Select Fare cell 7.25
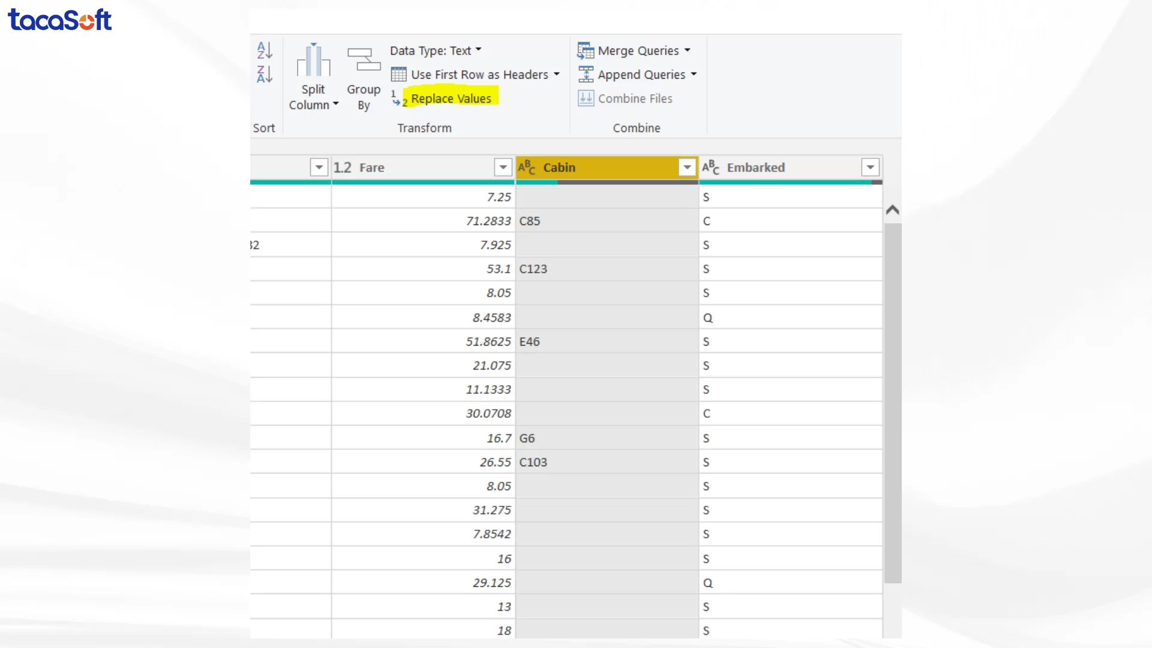 tap(423, 197)
